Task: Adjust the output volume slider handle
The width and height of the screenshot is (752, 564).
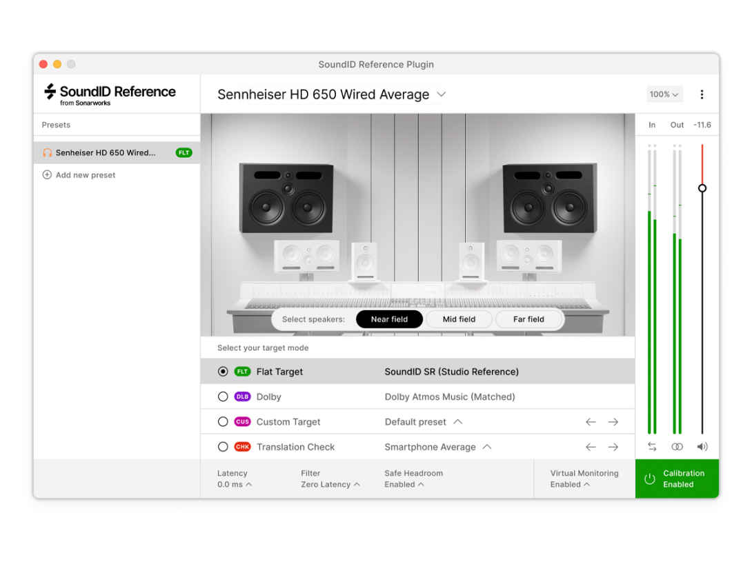Action: pos(702,188)
